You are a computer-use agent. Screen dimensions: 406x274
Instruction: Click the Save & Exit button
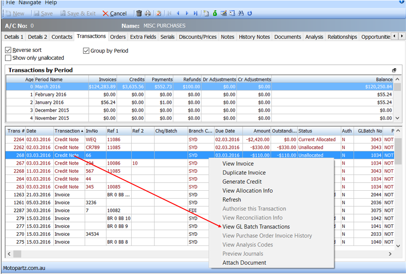[x=78, y=14]
